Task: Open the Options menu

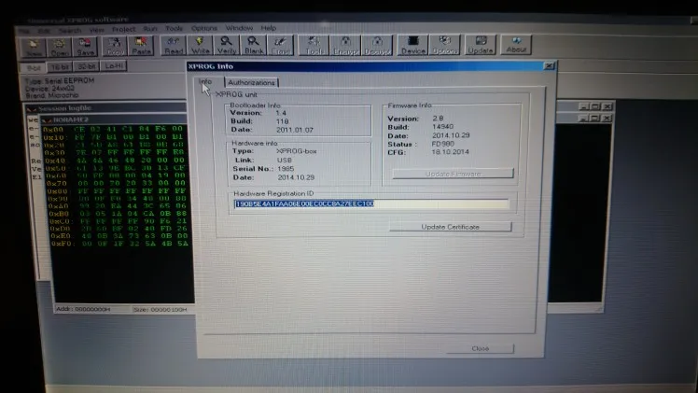Action: tap(204, 28)
